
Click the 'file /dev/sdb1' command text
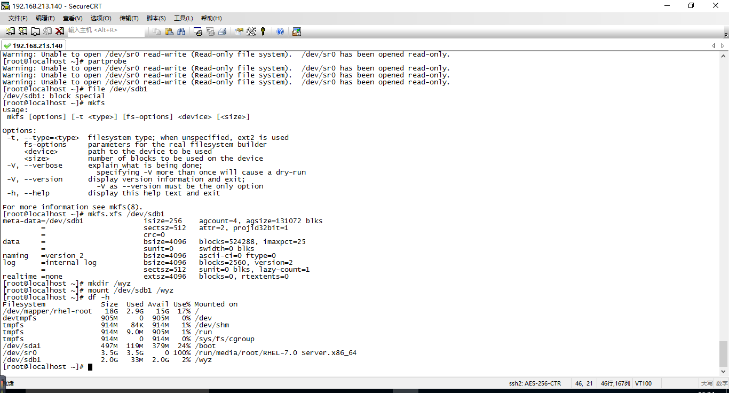coord(118,89)
